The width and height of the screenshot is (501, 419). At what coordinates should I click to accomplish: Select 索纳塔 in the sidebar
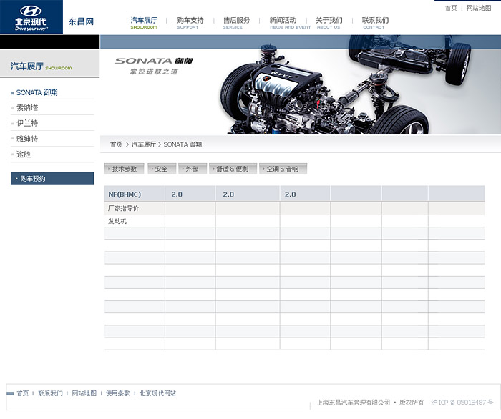tap(27, 108)
